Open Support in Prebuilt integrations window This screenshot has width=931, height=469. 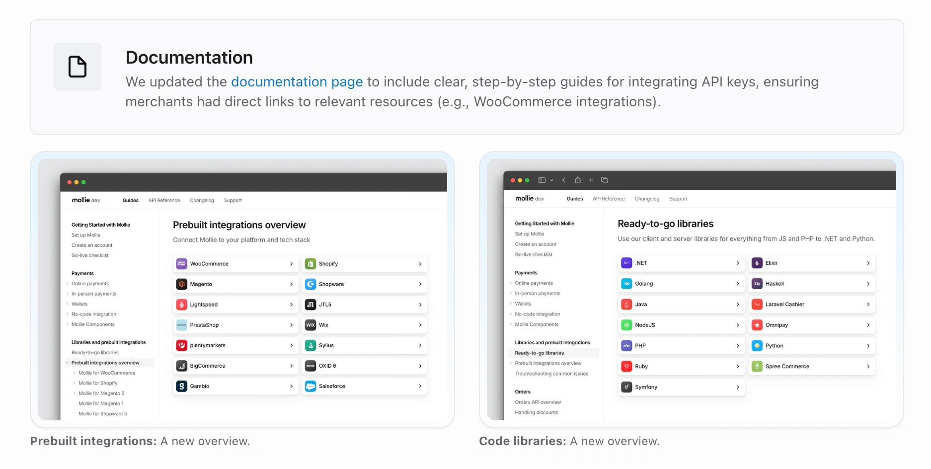(x=233, y=200)
